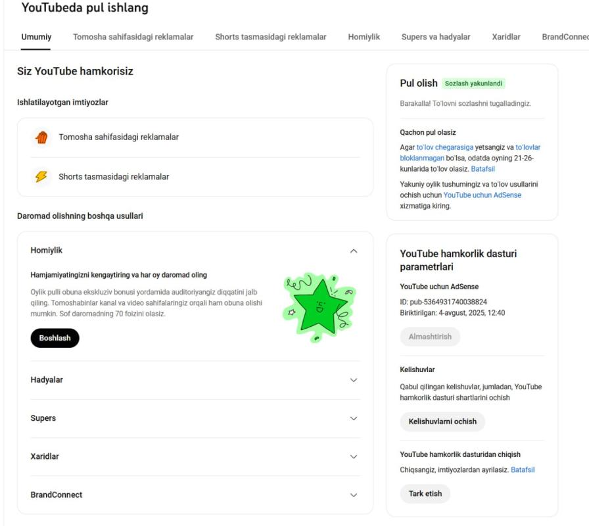589x526 pixels.
Task: Click the yellow lightning Shorts reklamalar icon
Action: [x=41, y=177]
